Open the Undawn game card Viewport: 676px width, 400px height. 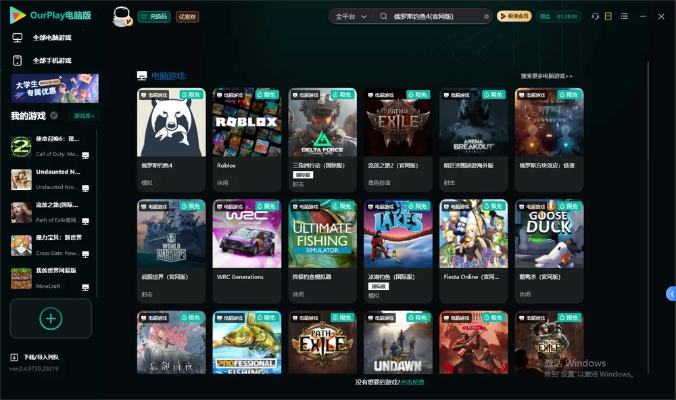pyautogui.click(x=398, y=343)
